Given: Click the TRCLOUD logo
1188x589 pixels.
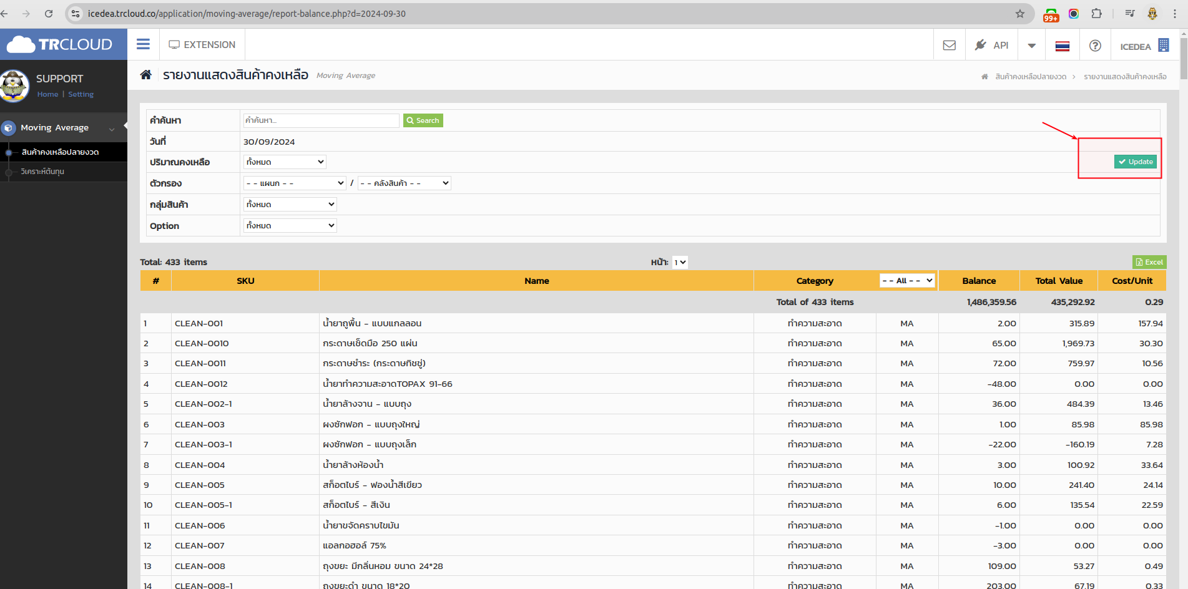Looking at the screenshot, I should [x=60, y=44].
